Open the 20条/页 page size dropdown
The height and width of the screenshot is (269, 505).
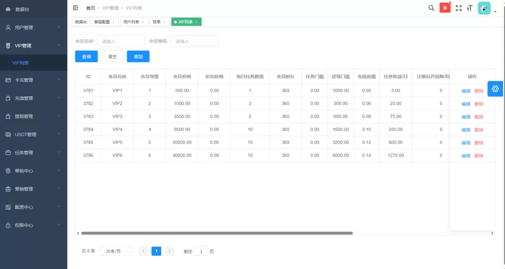(116, 251)
